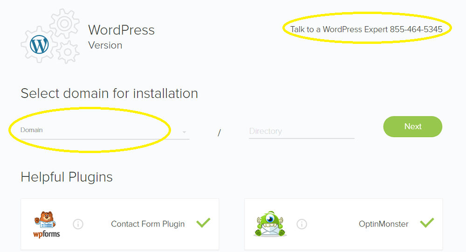This screenshot has width=466, height=252.
Task: Expand the Domain dropdown arrow
Action: click(184, 132)
